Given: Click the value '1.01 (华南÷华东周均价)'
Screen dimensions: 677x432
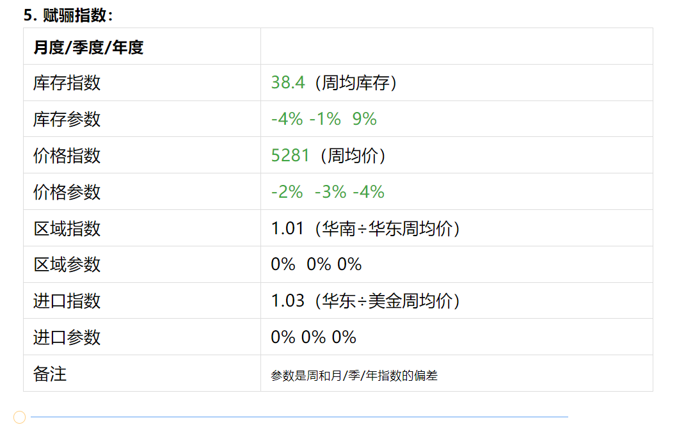Looking at the screenshot, I should [x=365, y=228].
